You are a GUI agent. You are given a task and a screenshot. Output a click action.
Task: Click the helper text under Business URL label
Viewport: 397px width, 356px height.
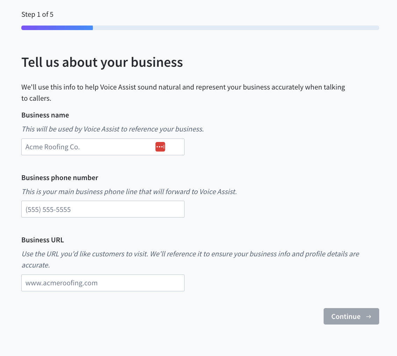coord(190,254)
